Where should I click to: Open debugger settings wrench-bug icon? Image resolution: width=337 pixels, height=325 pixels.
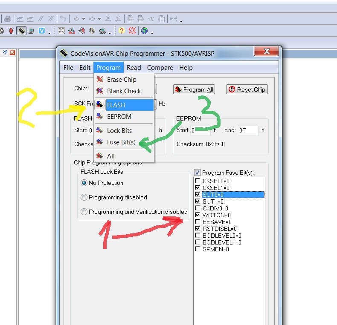[82, 31]
